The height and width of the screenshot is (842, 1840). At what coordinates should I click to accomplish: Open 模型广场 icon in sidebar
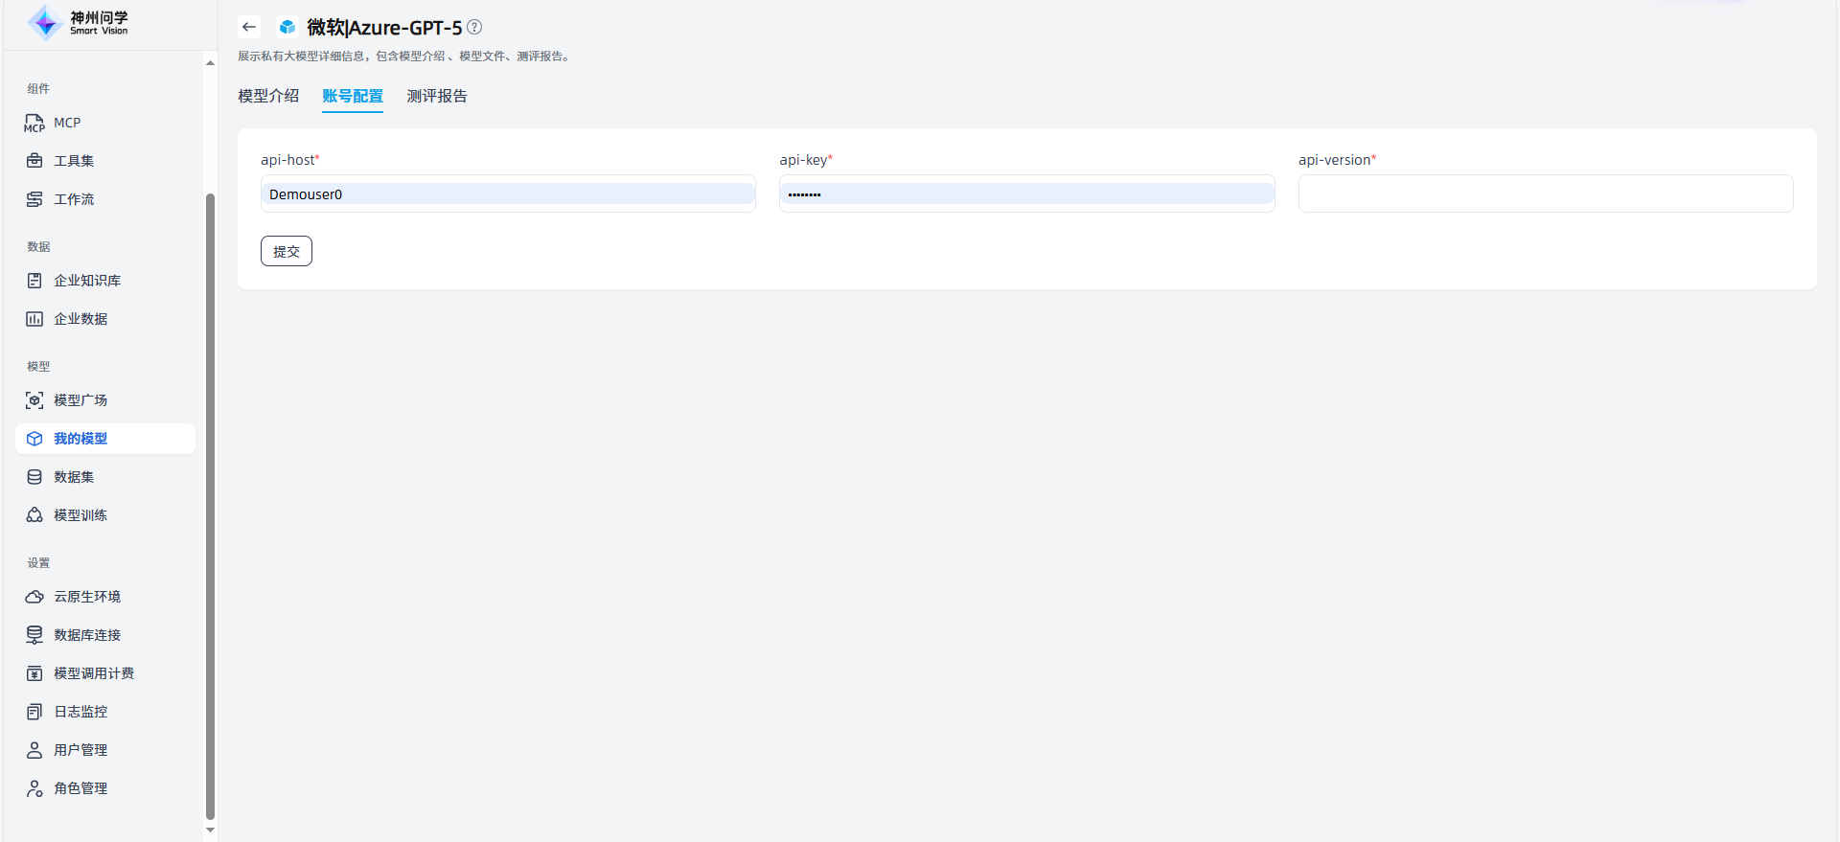[34, 400]
